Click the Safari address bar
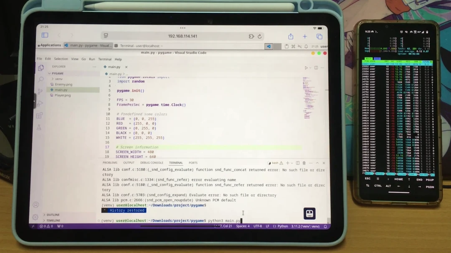 coord(182,36)
